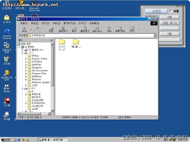
Task: Click the Back (뒤로) toolbar button
Action: [24, 30]
